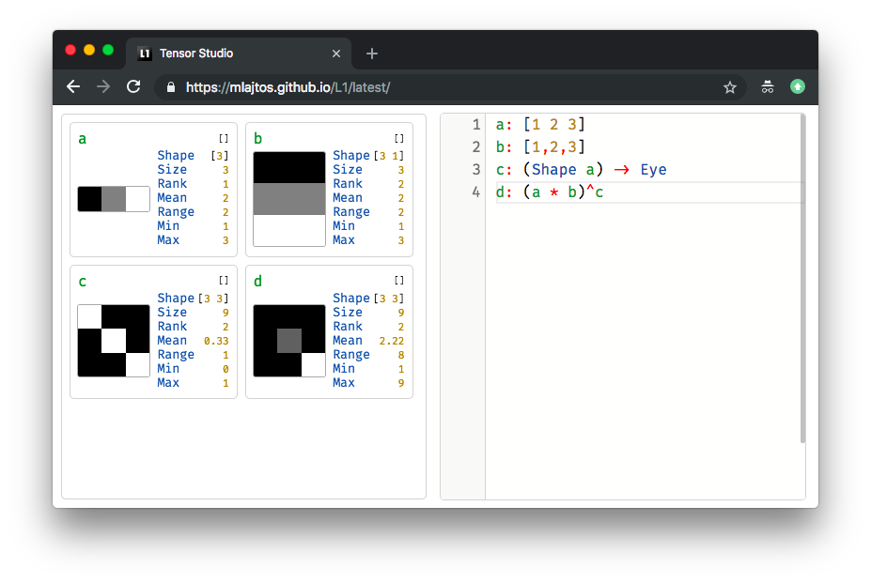Click the title of card a

[82, 139]
